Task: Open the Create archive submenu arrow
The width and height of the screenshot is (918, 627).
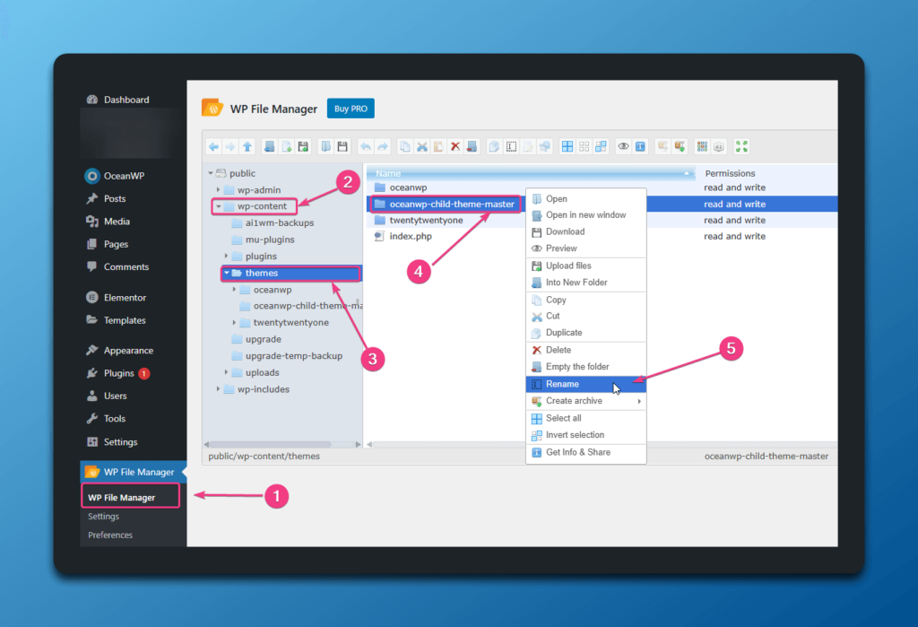Action: pos(639,401)
